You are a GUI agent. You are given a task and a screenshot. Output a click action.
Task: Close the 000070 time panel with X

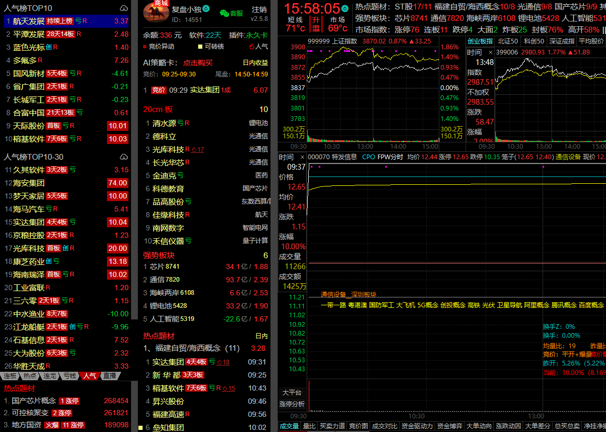(x=302, y=157)
